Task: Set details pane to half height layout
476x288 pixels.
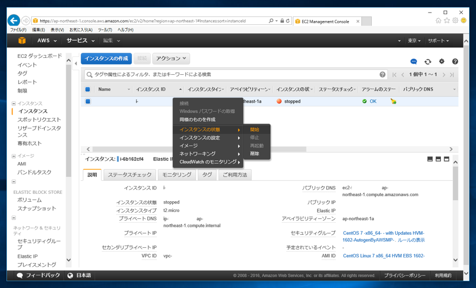Action: (438, 159)
